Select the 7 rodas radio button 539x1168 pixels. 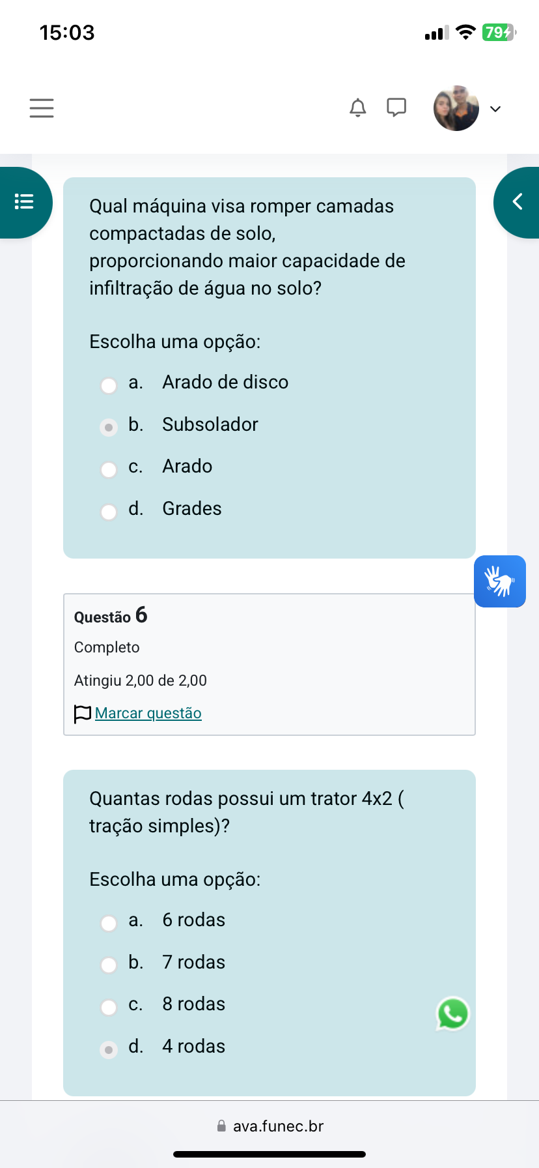(x=109, y=965)
